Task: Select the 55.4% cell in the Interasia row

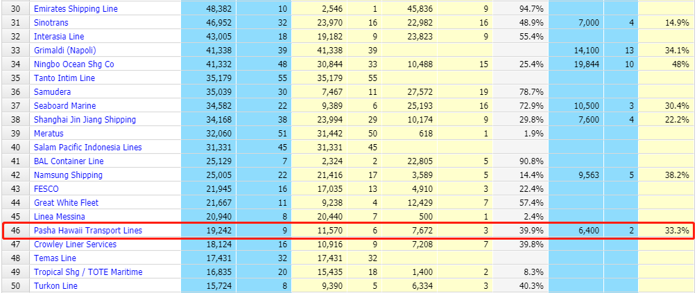Action: click(x=521, y=37)
